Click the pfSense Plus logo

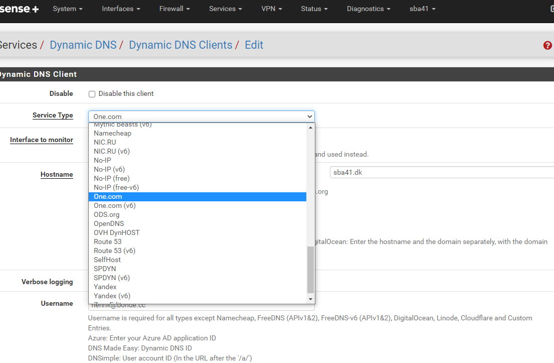19,9
